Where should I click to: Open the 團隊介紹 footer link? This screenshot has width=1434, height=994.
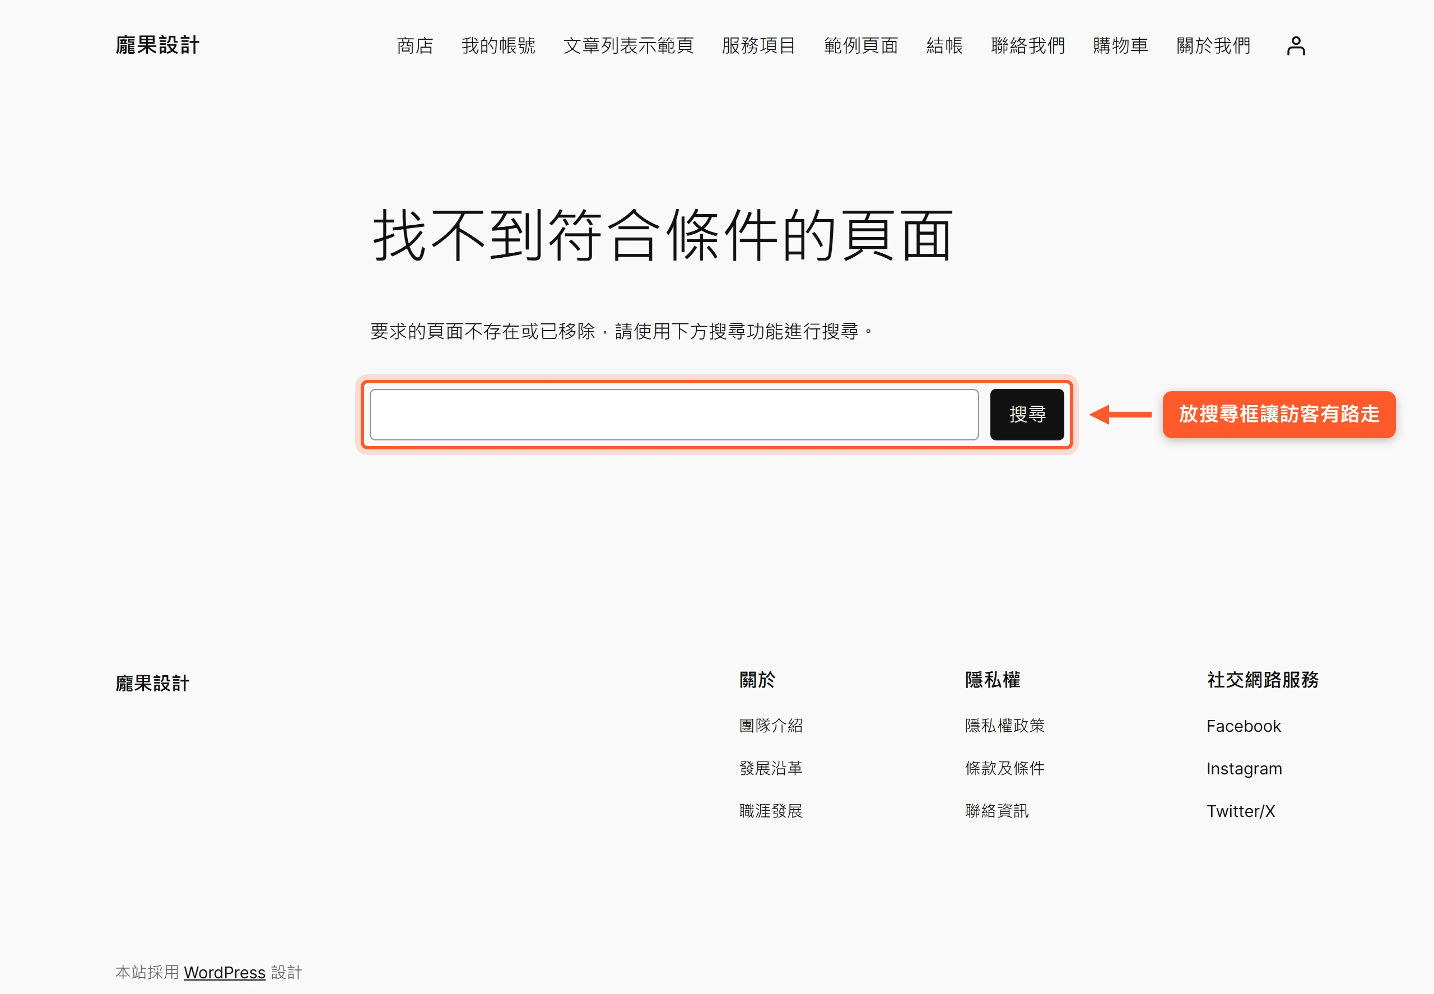(771, 726)
